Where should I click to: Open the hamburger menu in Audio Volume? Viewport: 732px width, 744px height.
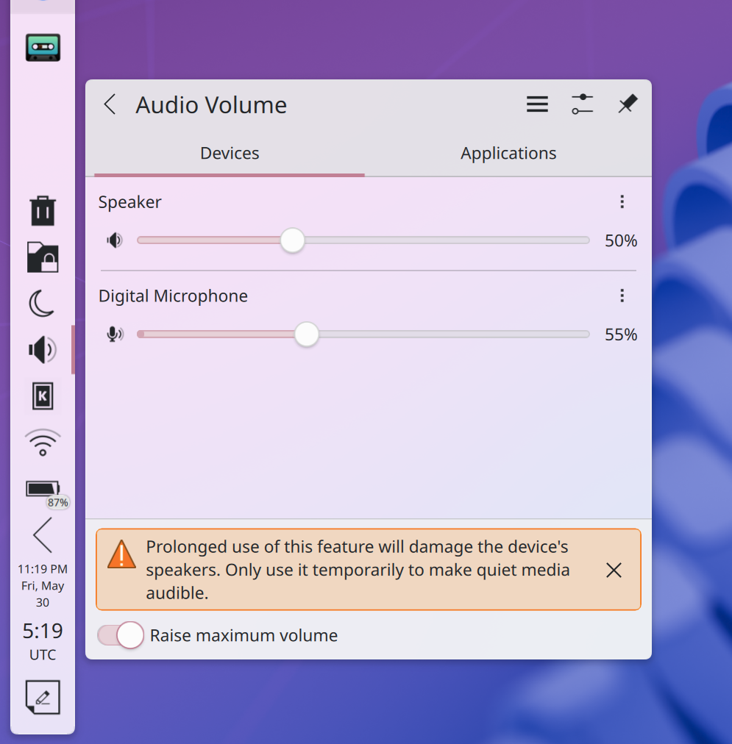pyautogui.click(x=537, y=104)
